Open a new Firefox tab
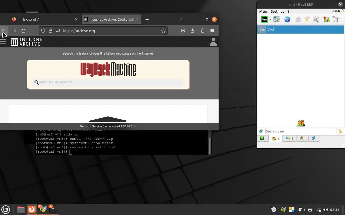The width and height of the screenshot is (345, 215). (x=147, y=19)
